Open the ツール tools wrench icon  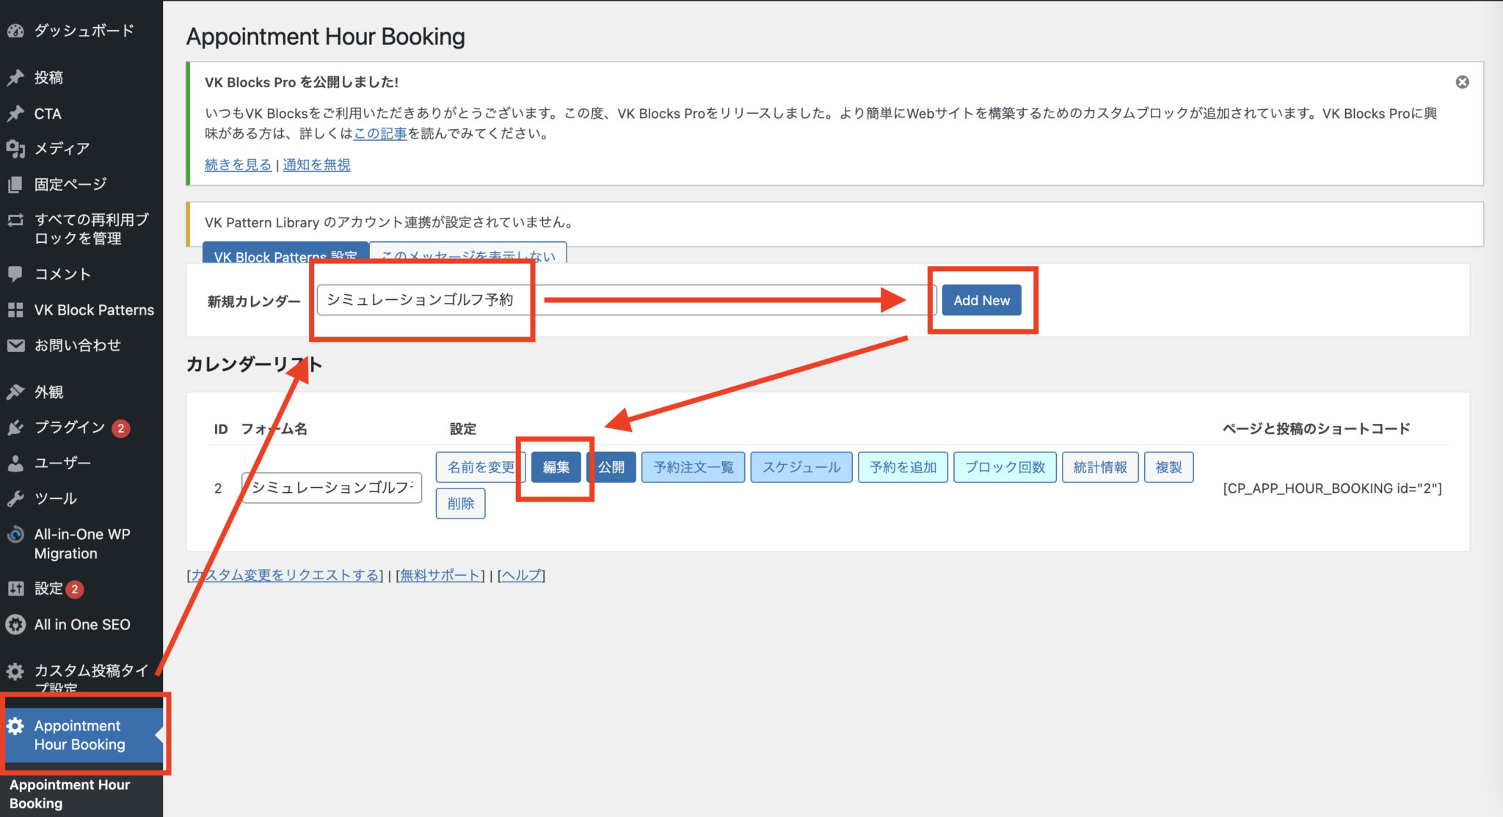coord(16,498)
